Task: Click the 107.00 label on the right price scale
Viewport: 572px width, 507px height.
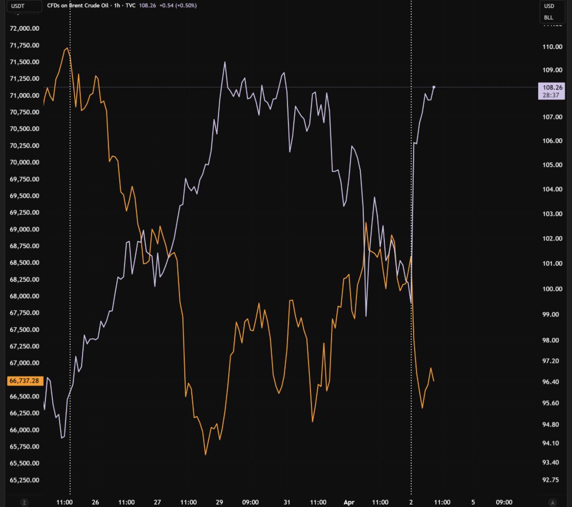Action: 552,117
